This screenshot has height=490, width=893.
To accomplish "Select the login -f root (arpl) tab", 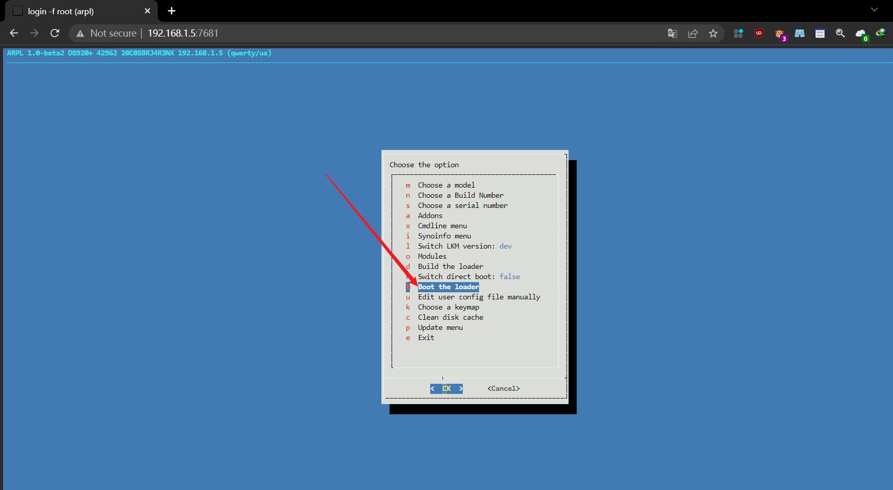I will [x=81, y=11].
